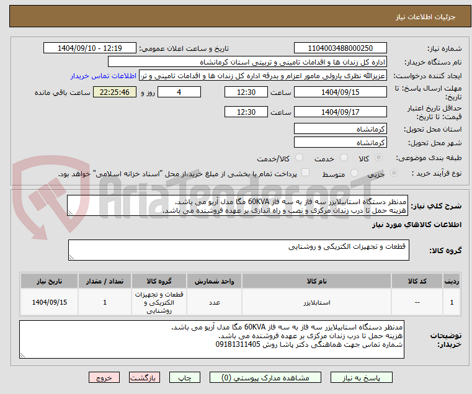Select the جزیی purchase type radio
The height and width of the screenshot is (394, 472).
[394, 173]
